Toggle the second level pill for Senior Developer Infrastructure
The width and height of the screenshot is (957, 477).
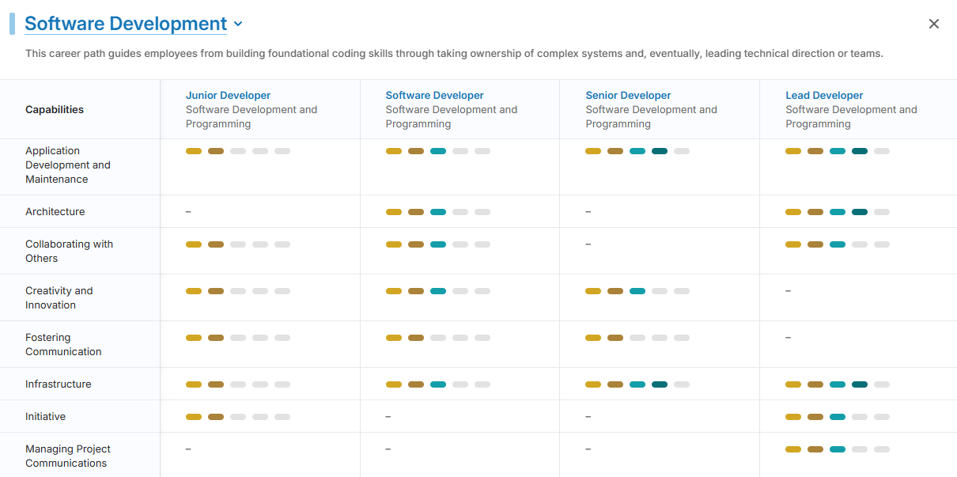click(x=615, y=384)
